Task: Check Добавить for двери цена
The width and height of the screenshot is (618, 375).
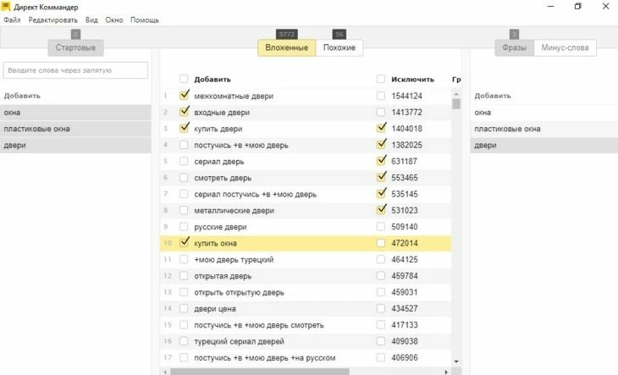Action: pos(184,308)
